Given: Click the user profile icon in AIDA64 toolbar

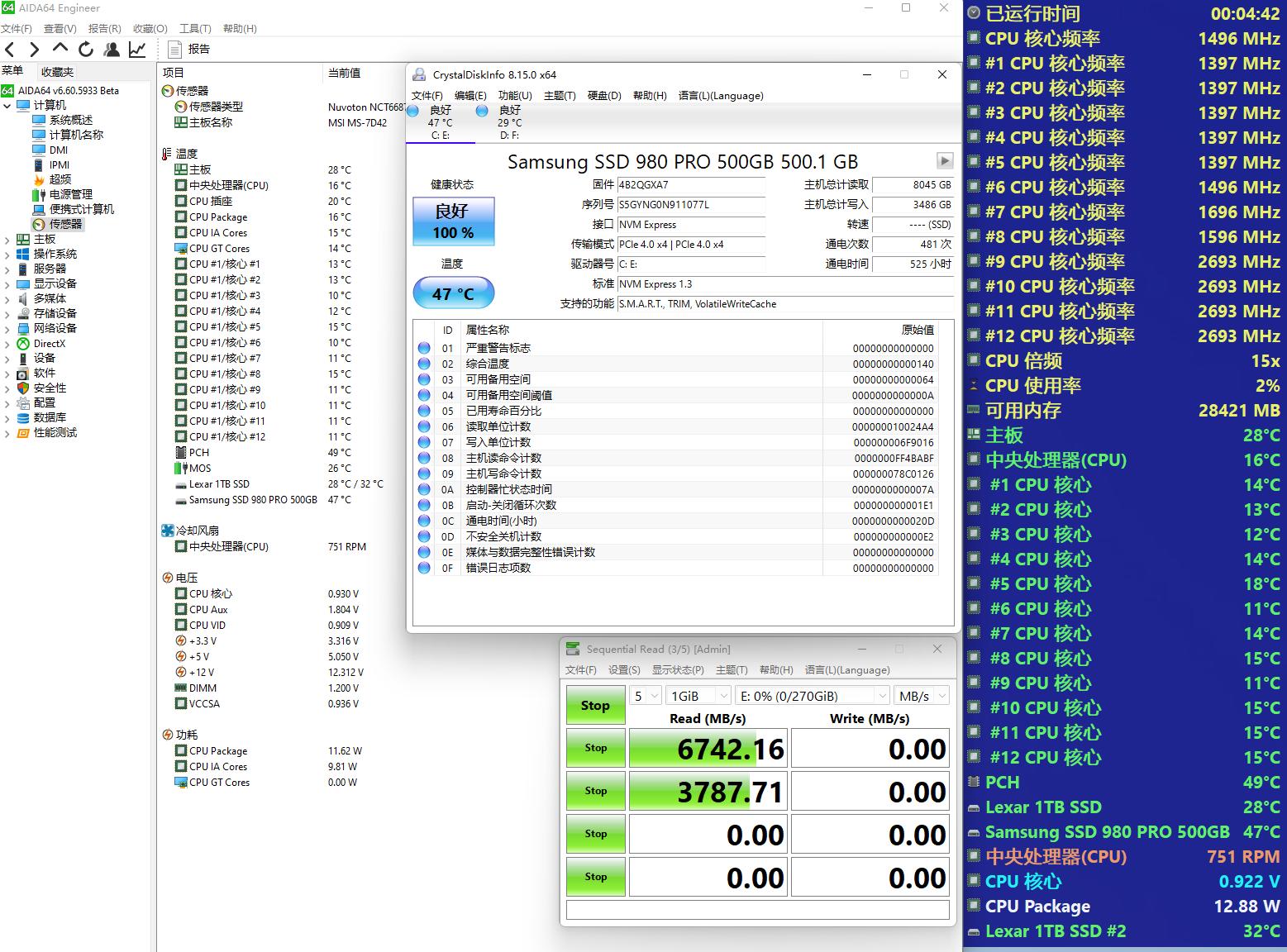Looking at the screenshot, I should [x=112, y=49].
